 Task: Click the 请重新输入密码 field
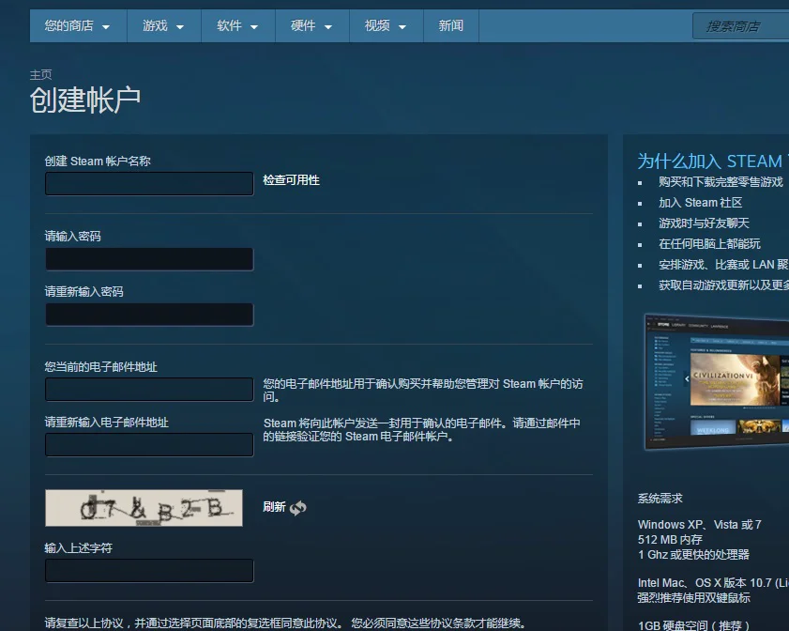coord(149,315)
